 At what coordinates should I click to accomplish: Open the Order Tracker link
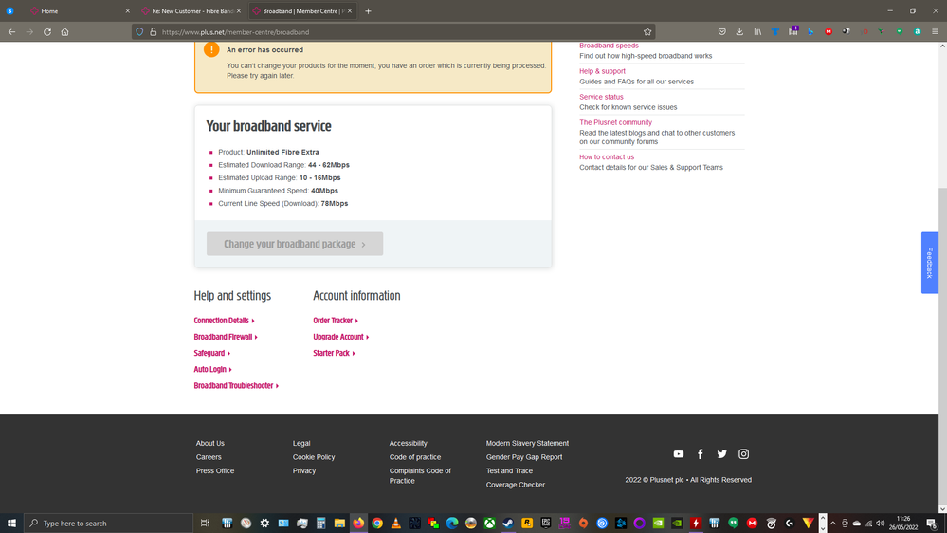coord(334,321)
